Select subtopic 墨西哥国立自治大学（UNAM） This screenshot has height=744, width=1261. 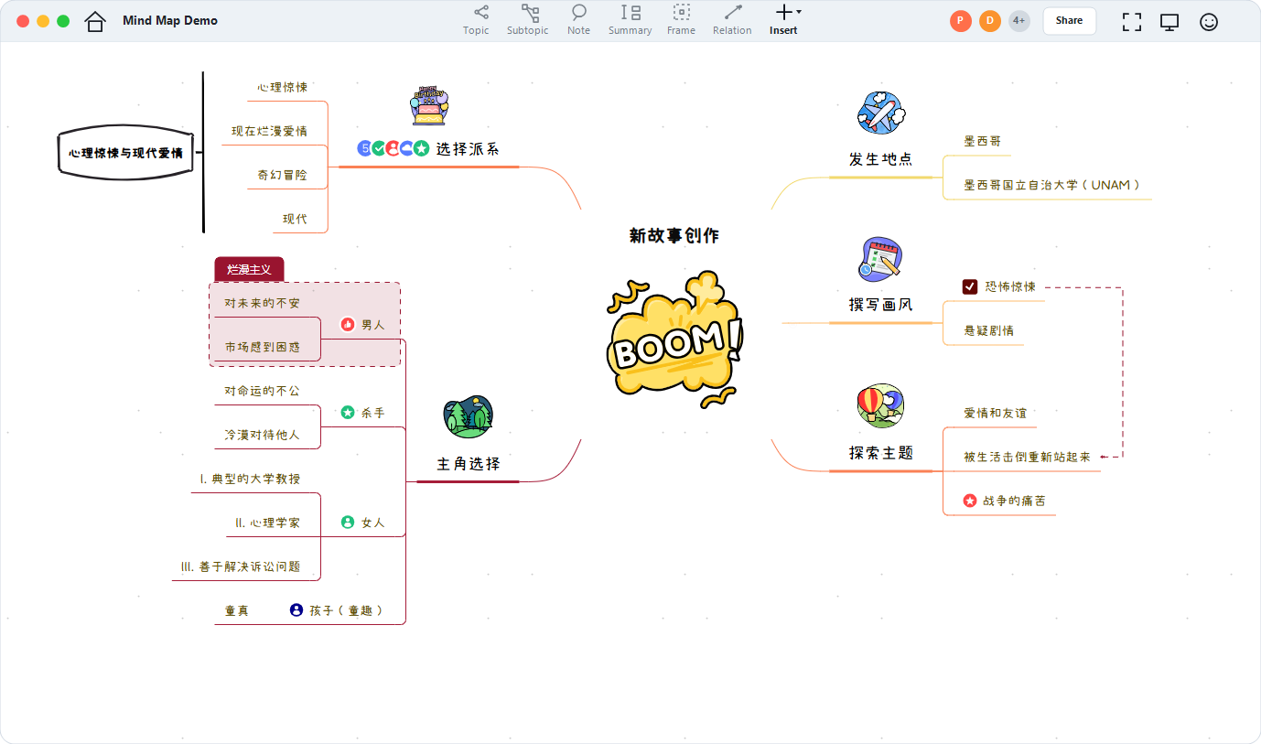[1052, 185]
